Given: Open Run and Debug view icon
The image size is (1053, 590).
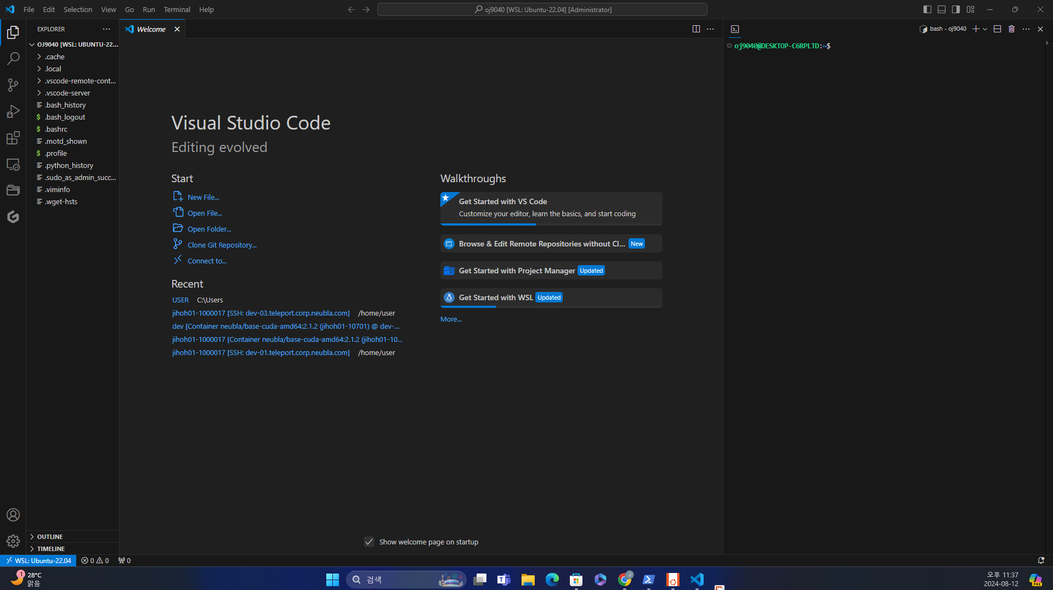Looking at the screenshot, I should click(13, 111).
